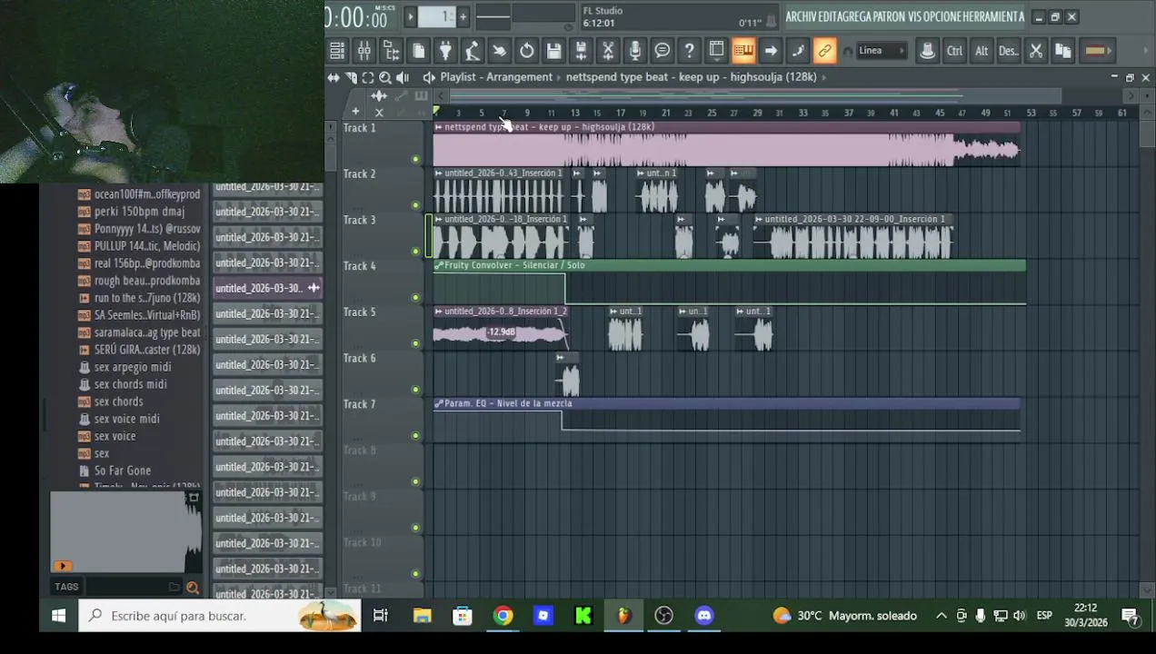Open Google Chrome from the taskbar
This screenshot has width=1156, height=654.
click(503, 616)
